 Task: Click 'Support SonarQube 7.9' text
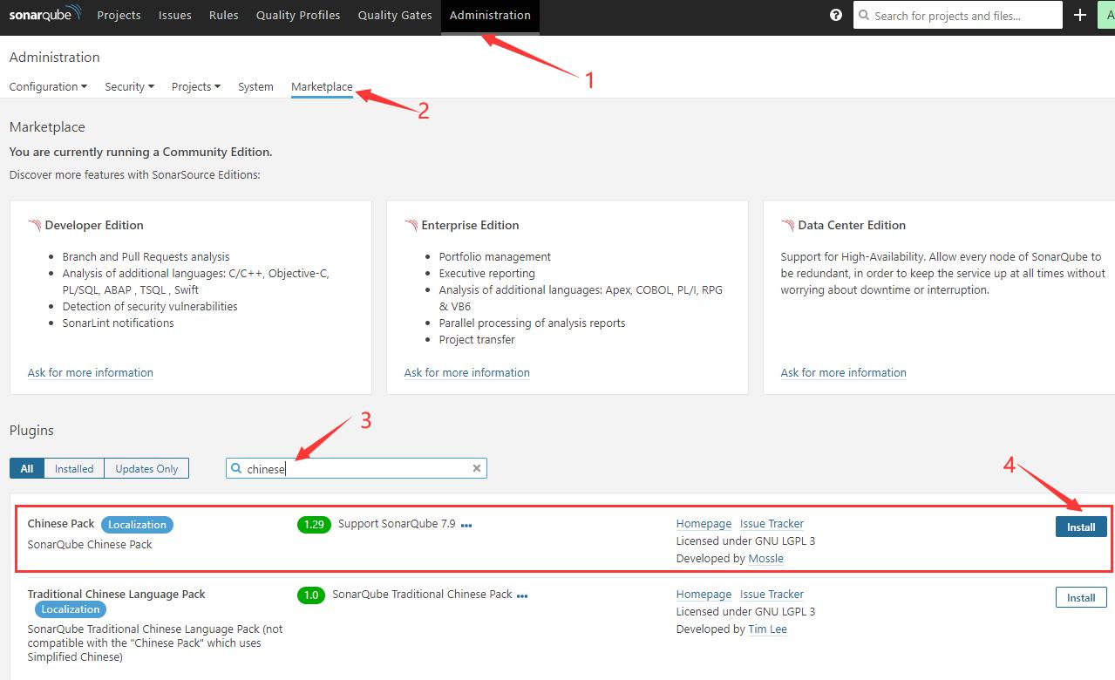point(397,523)
